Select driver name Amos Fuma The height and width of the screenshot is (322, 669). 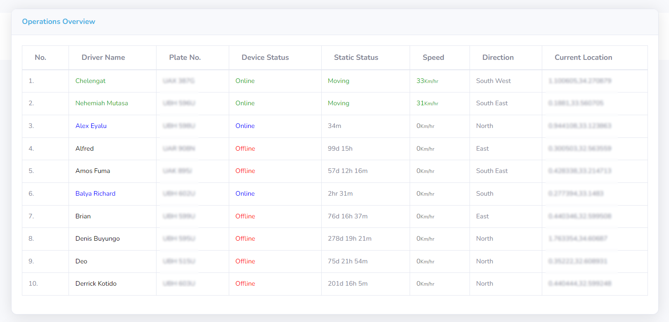tap(93, 171)
